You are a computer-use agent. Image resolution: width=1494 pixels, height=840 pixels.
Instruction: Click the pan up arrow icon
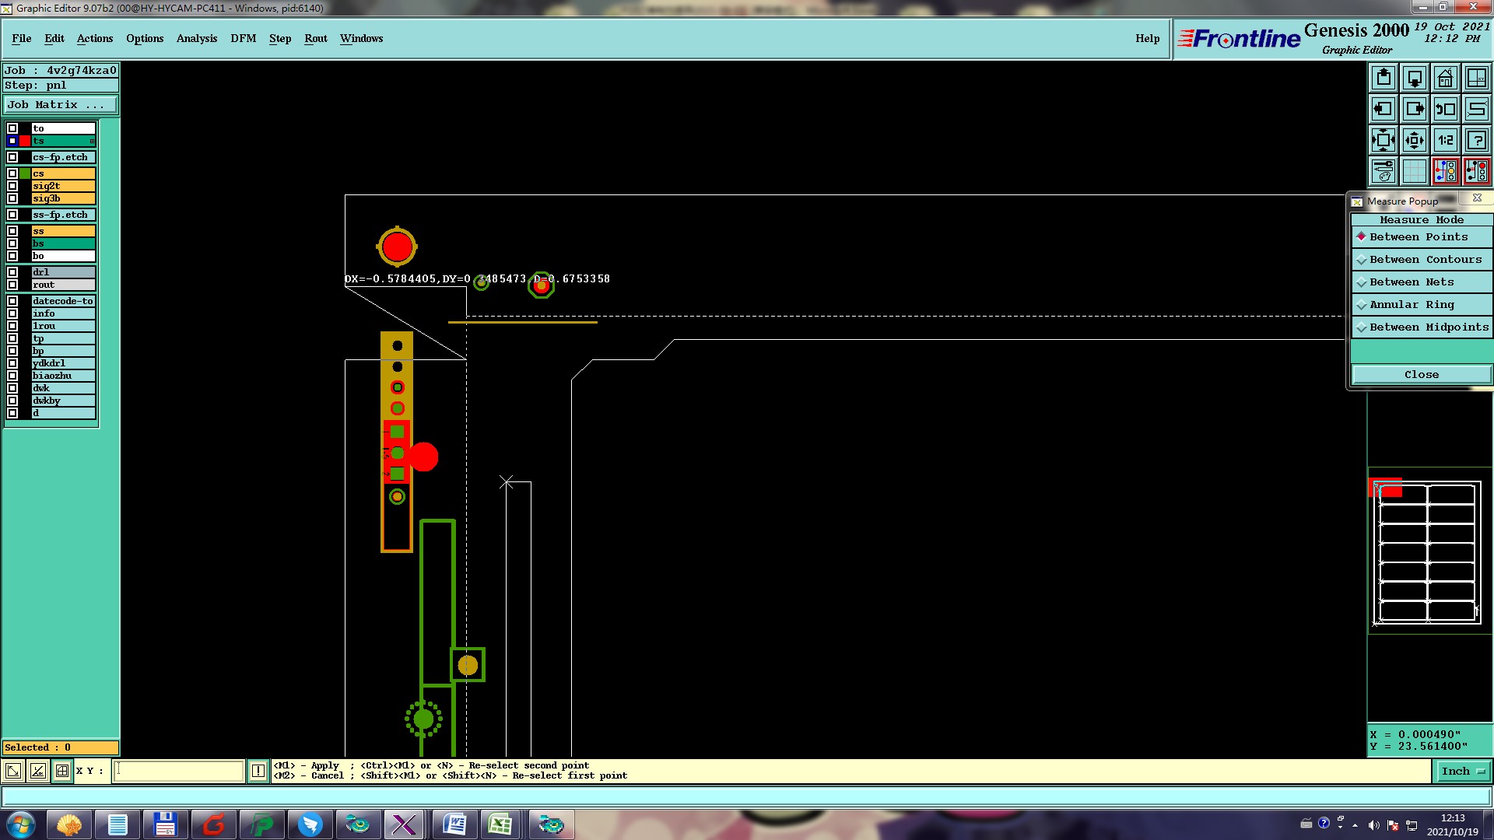pyautogui.click(x=1384, y=78)
